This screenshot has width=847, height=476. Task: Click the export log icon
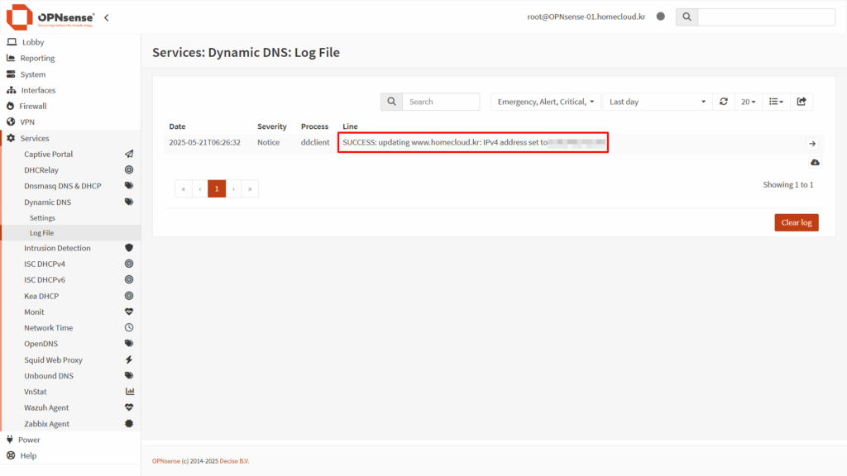point(802,102)
